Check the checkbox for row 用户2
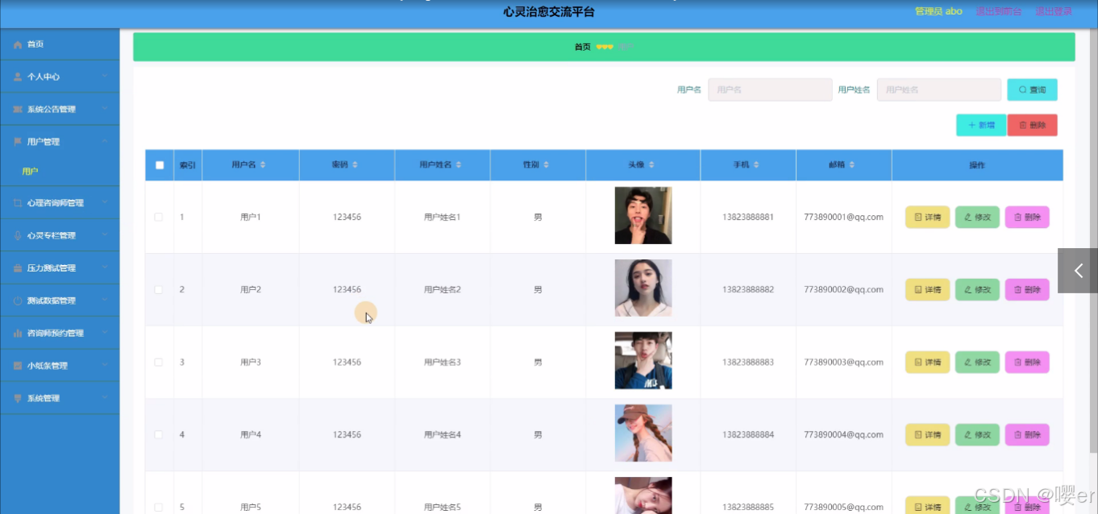The width and height of the screenshot is (1098, 514). tap(159, 290)
